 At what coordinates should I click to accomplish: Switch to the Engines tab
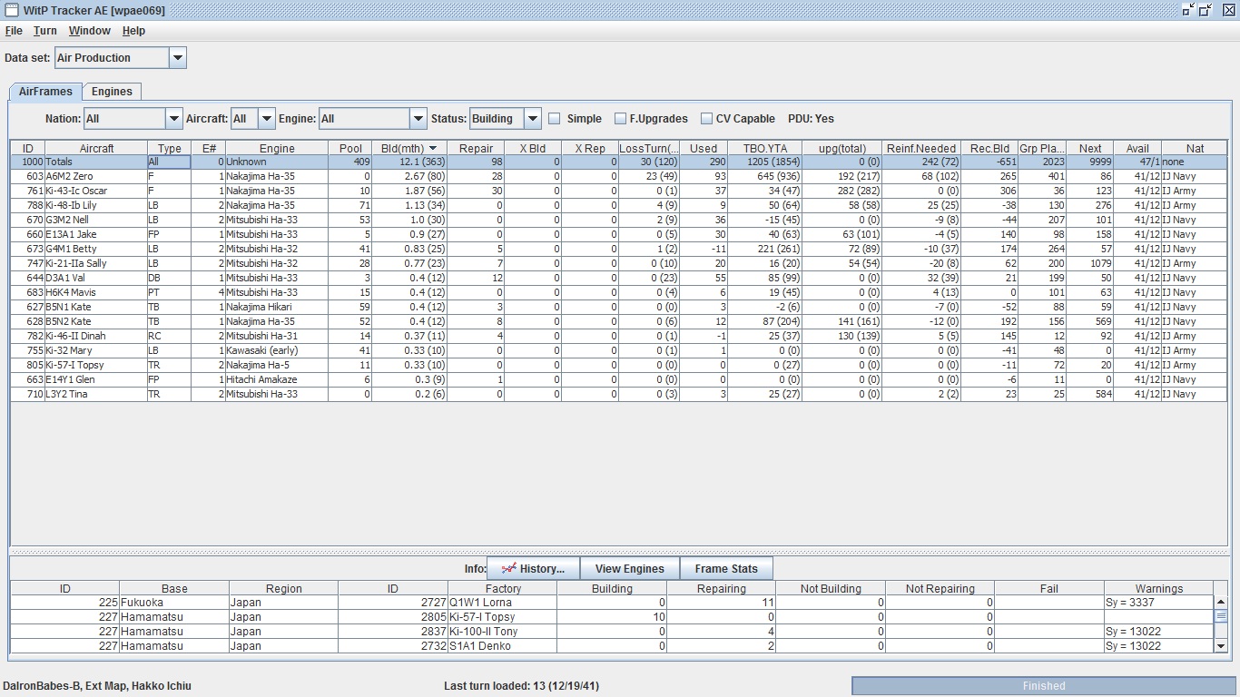click(112, 92)
